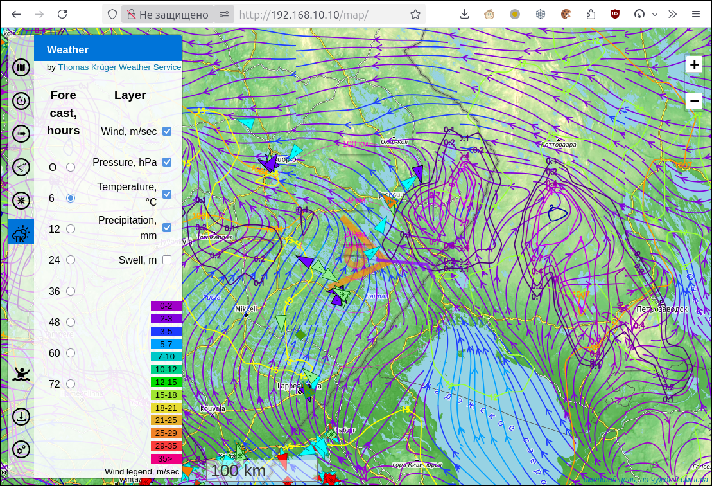The height and width of the screenshot is (486, 712).
Task: Select the 48 hours forecast radio
Action: (71, 322)
